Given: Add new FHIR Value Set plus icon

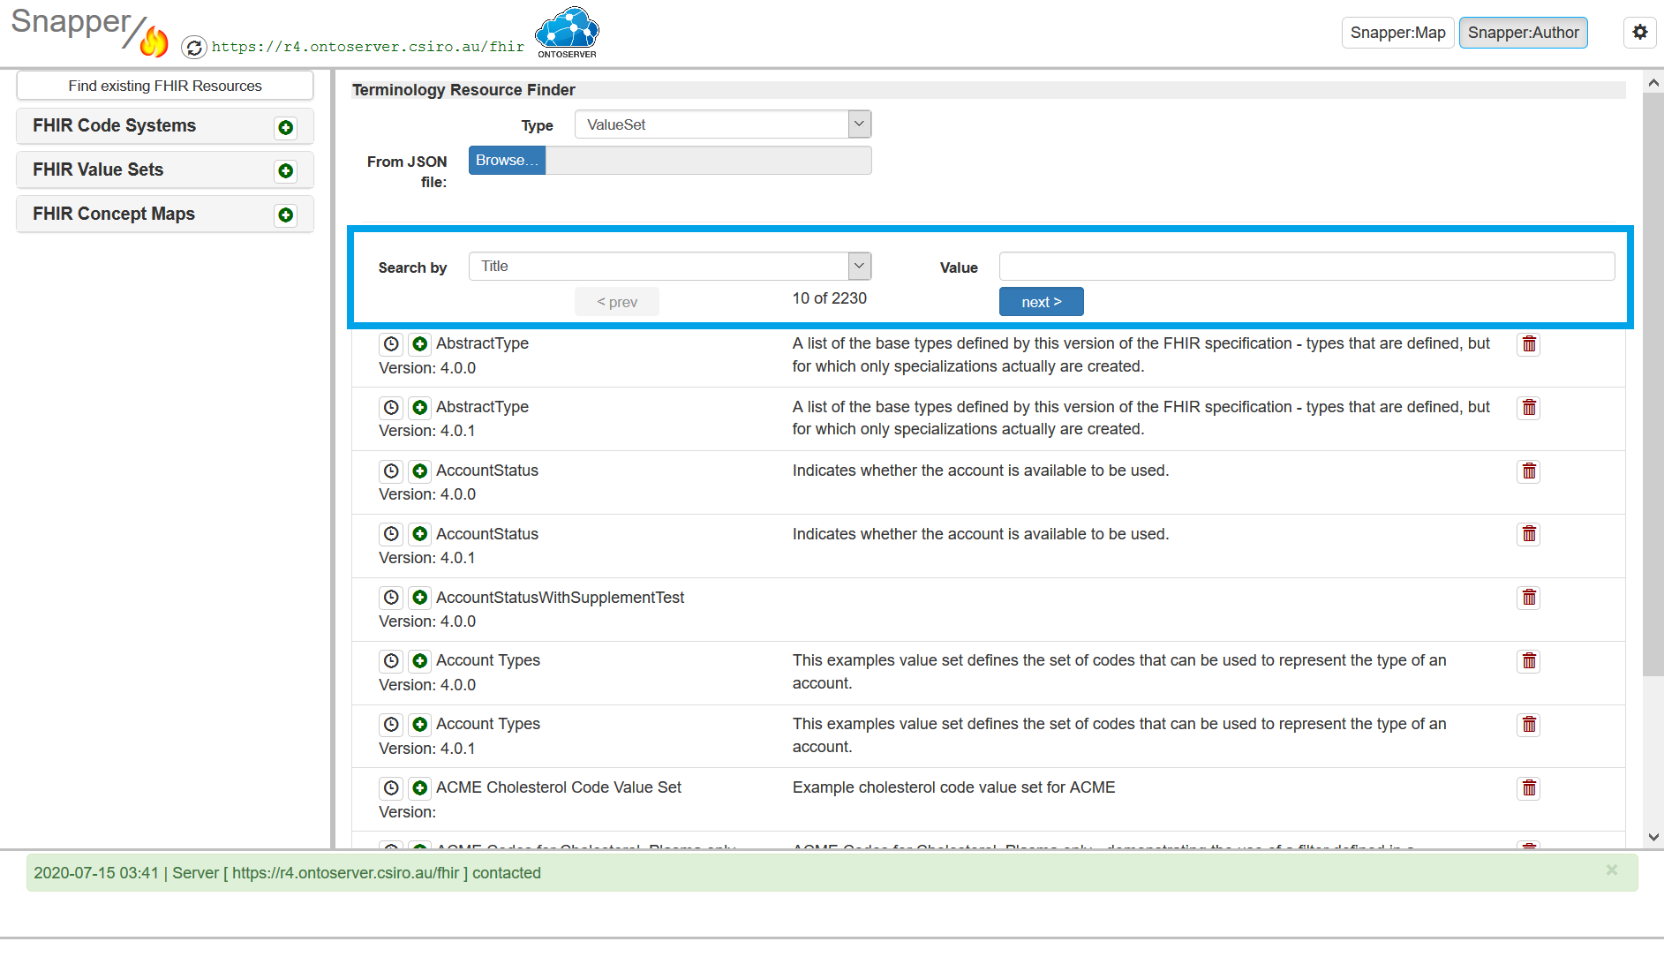Looking at the screenshot, I should 285,171.
